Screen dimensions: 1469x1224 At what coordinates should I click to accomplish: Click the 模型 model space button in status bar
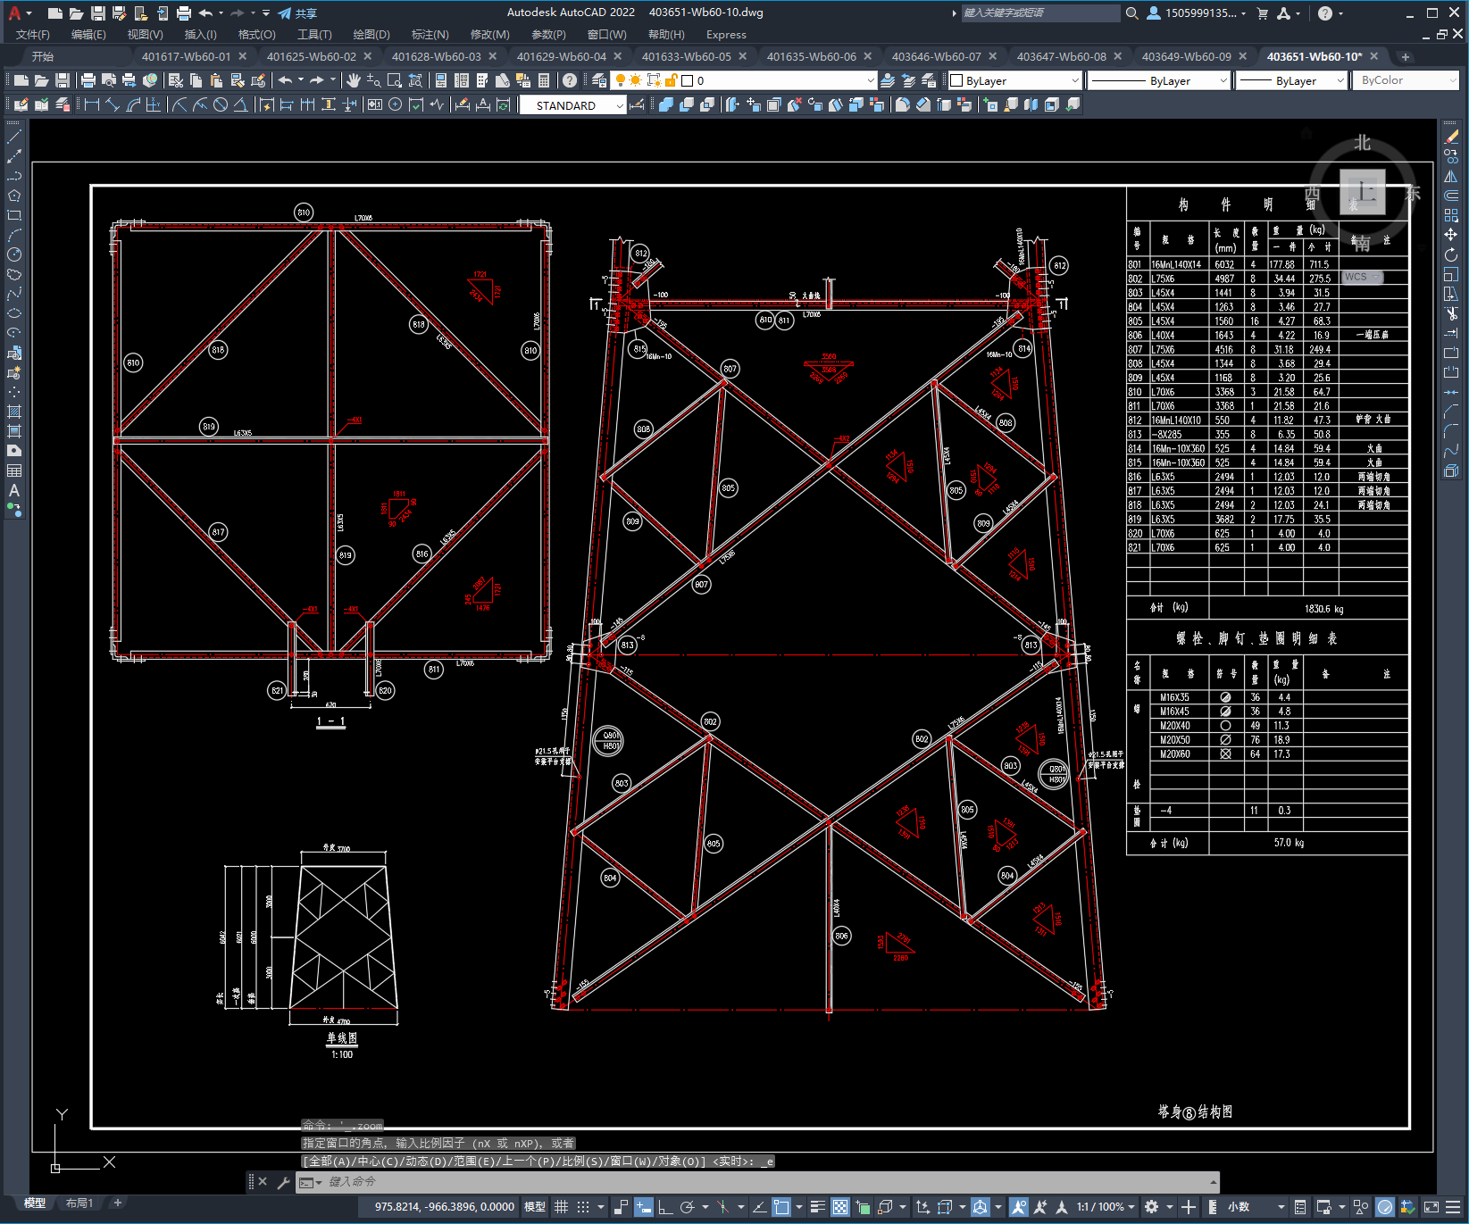535,1207
